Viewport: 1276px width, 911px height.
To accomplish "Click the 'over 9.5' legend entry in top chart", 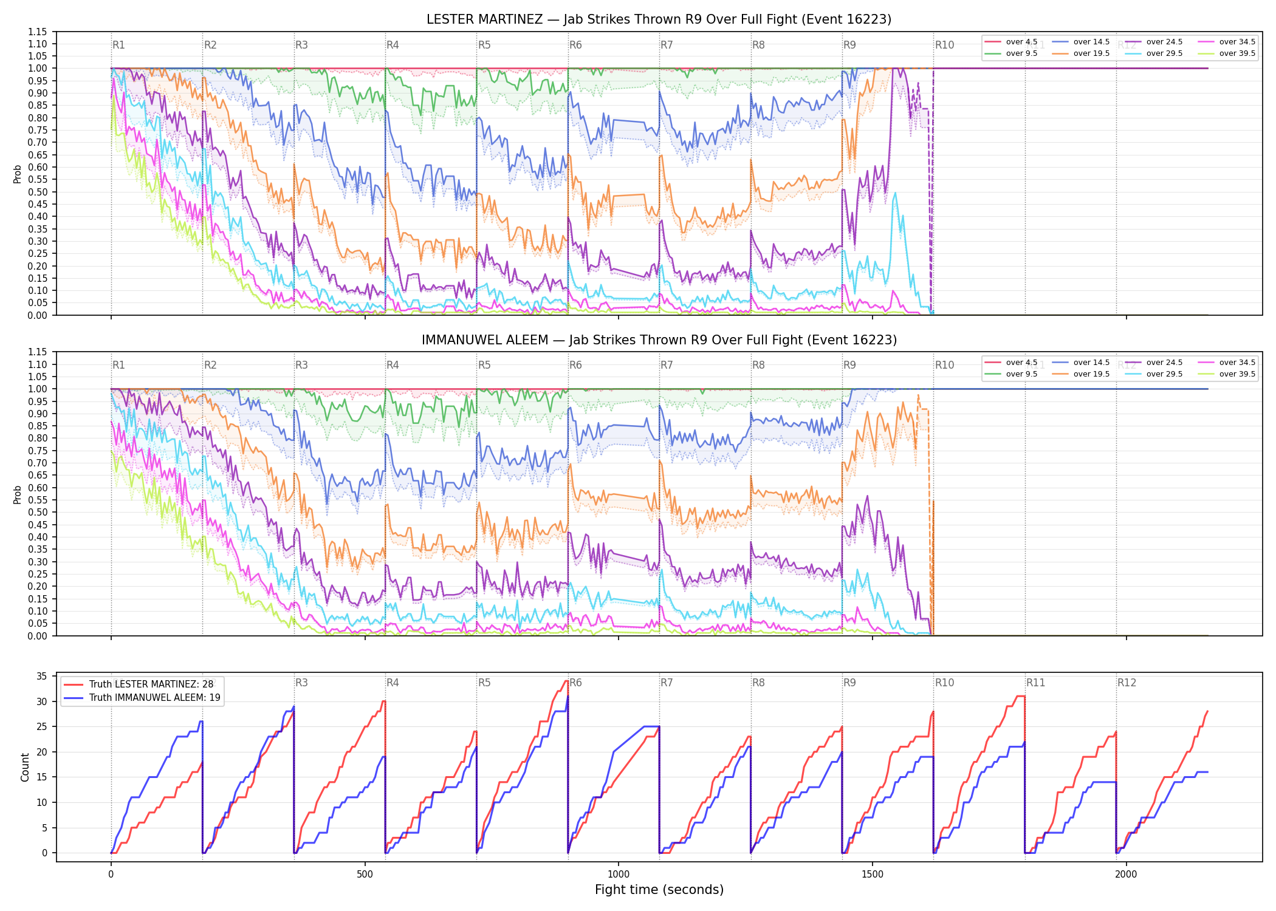I will coord(1011,53).
